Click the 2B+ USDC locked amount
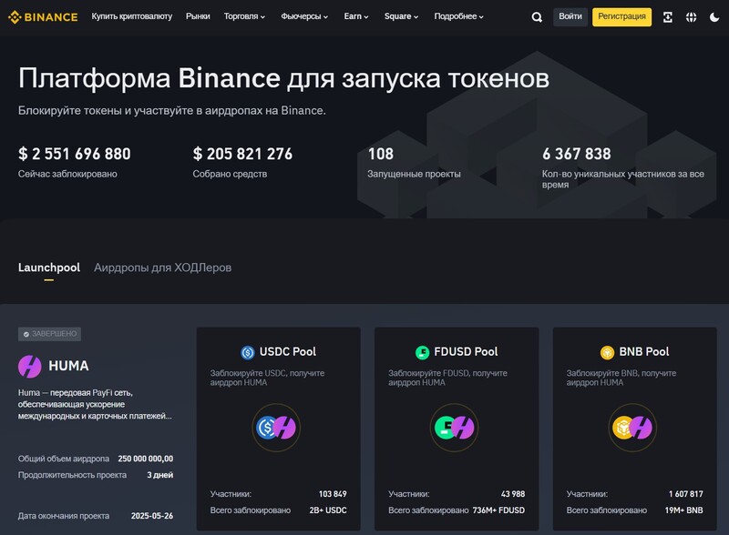The width and height of the screenshot is (729, 535). coord(328,510)
